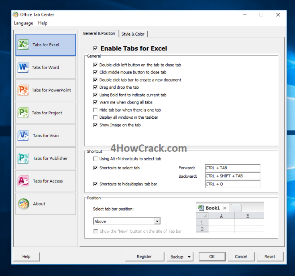Toggle Double-click left button to close tab

[96, 65]
